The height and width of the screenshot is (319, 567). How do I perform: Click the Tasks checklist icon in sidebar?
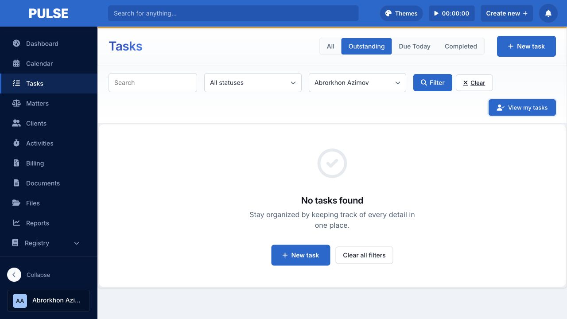tap(16, 83)
